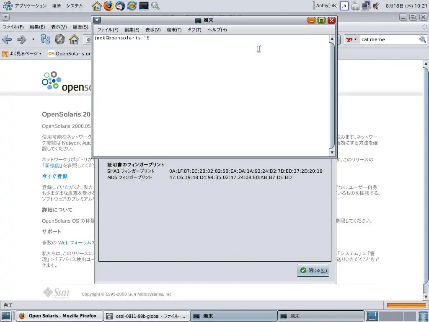
Task: Reload the page in Firefox
Action: tap(45, 39)
